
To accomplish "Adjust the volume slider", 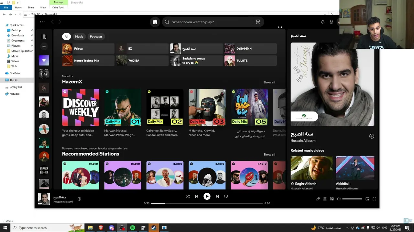I will (x=352, y=199).
